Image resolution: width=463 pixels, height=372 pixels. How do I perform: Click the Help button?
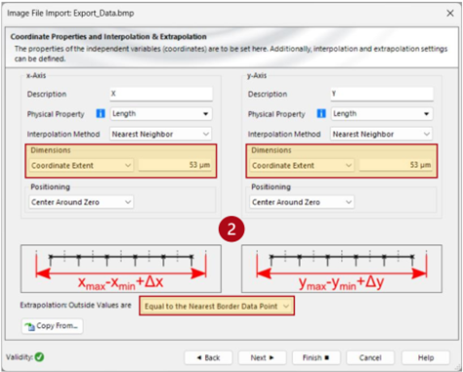point(426,357)
